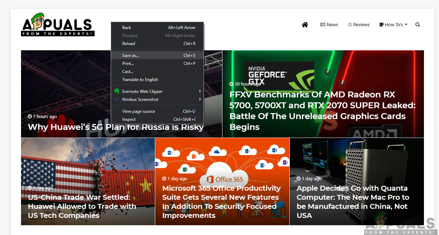Open the Microsoft 365 Office article thumbnail
The width and height of the screenshot is (439, 235).
coord(222,164)
